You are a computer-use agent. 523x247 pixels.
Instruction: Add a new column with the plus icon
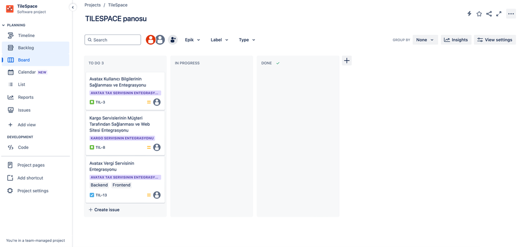click(347, 61)
